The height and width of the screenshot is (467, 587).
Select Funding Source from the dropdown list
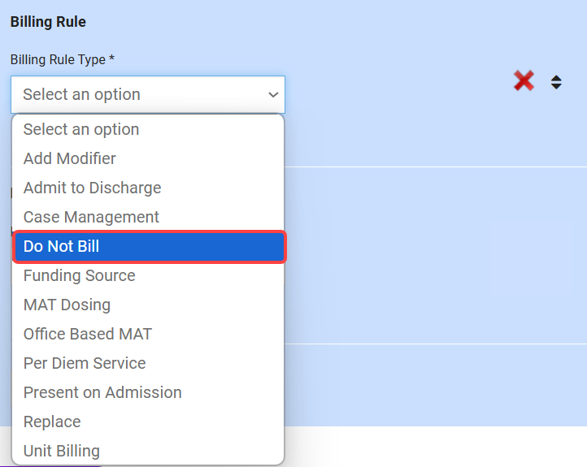coord(80,275)
